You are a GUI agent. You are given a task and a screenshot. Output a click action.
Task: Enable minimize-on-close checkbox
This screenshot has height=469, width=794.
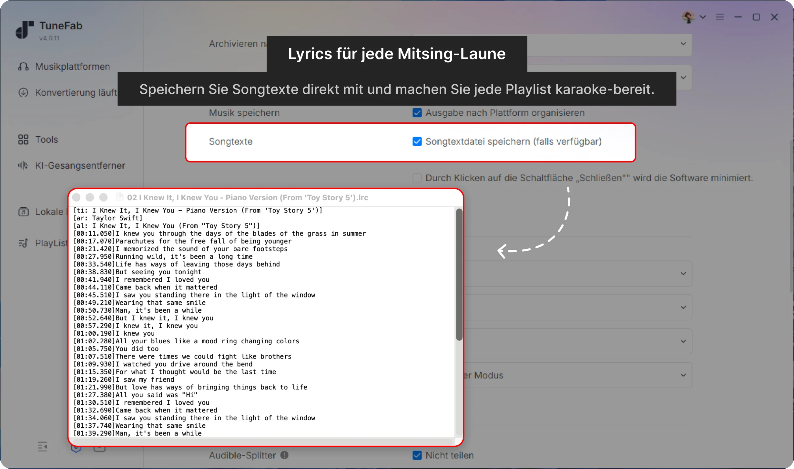tap(417, 178)
